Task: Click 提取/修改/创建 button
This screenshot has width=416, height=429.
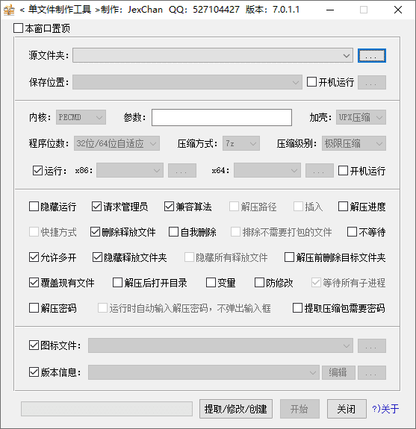Action: [236, 409]
